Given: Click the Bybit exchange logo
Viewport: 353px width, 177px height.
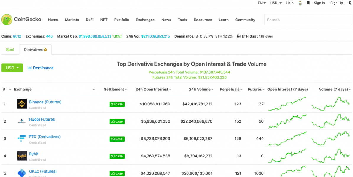Looking at the screenshot, I should (22, 156).
